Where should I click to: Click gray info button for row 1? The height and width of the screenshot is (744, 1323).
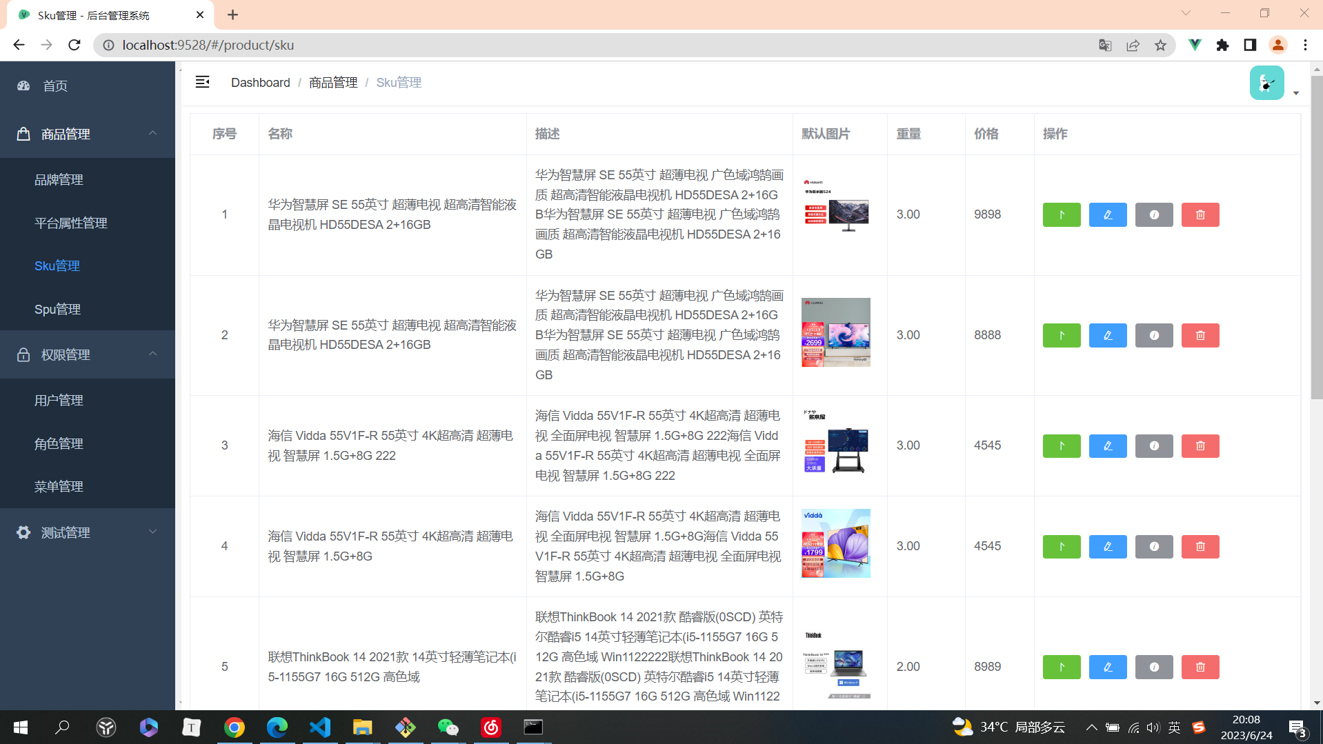pos(1154,214)
